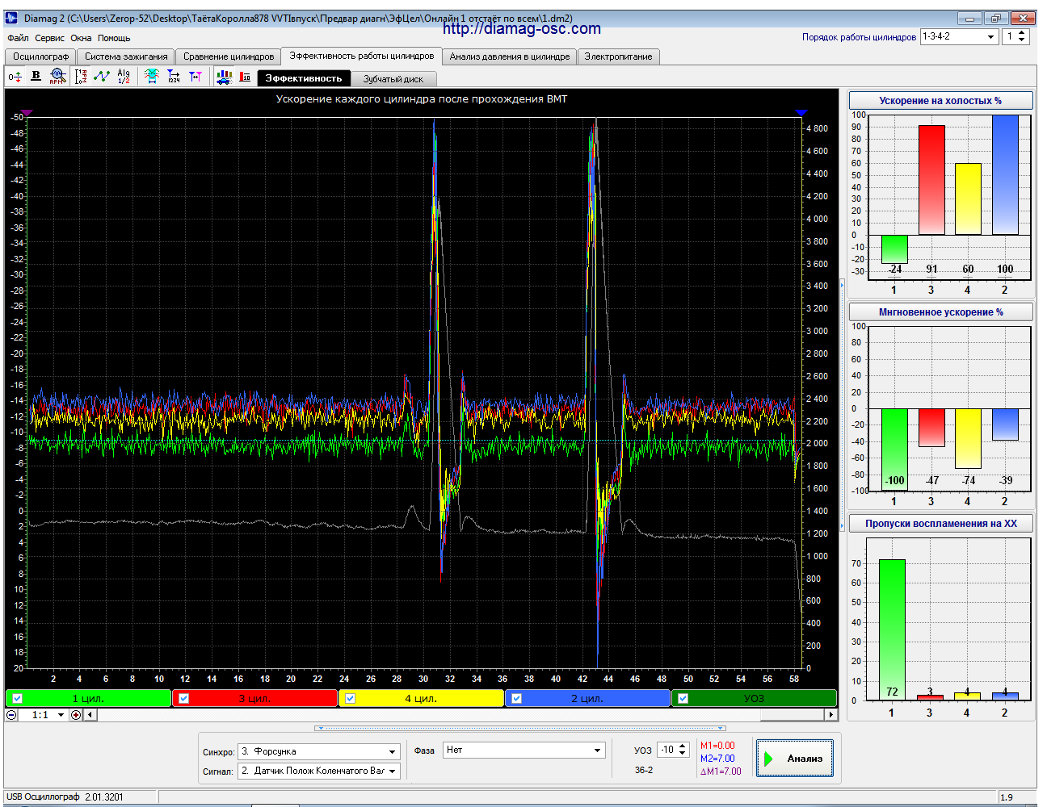The image size is (1047, 807).
Task: Click the M2=7.00 marker value
Action: tap(717, 759)
